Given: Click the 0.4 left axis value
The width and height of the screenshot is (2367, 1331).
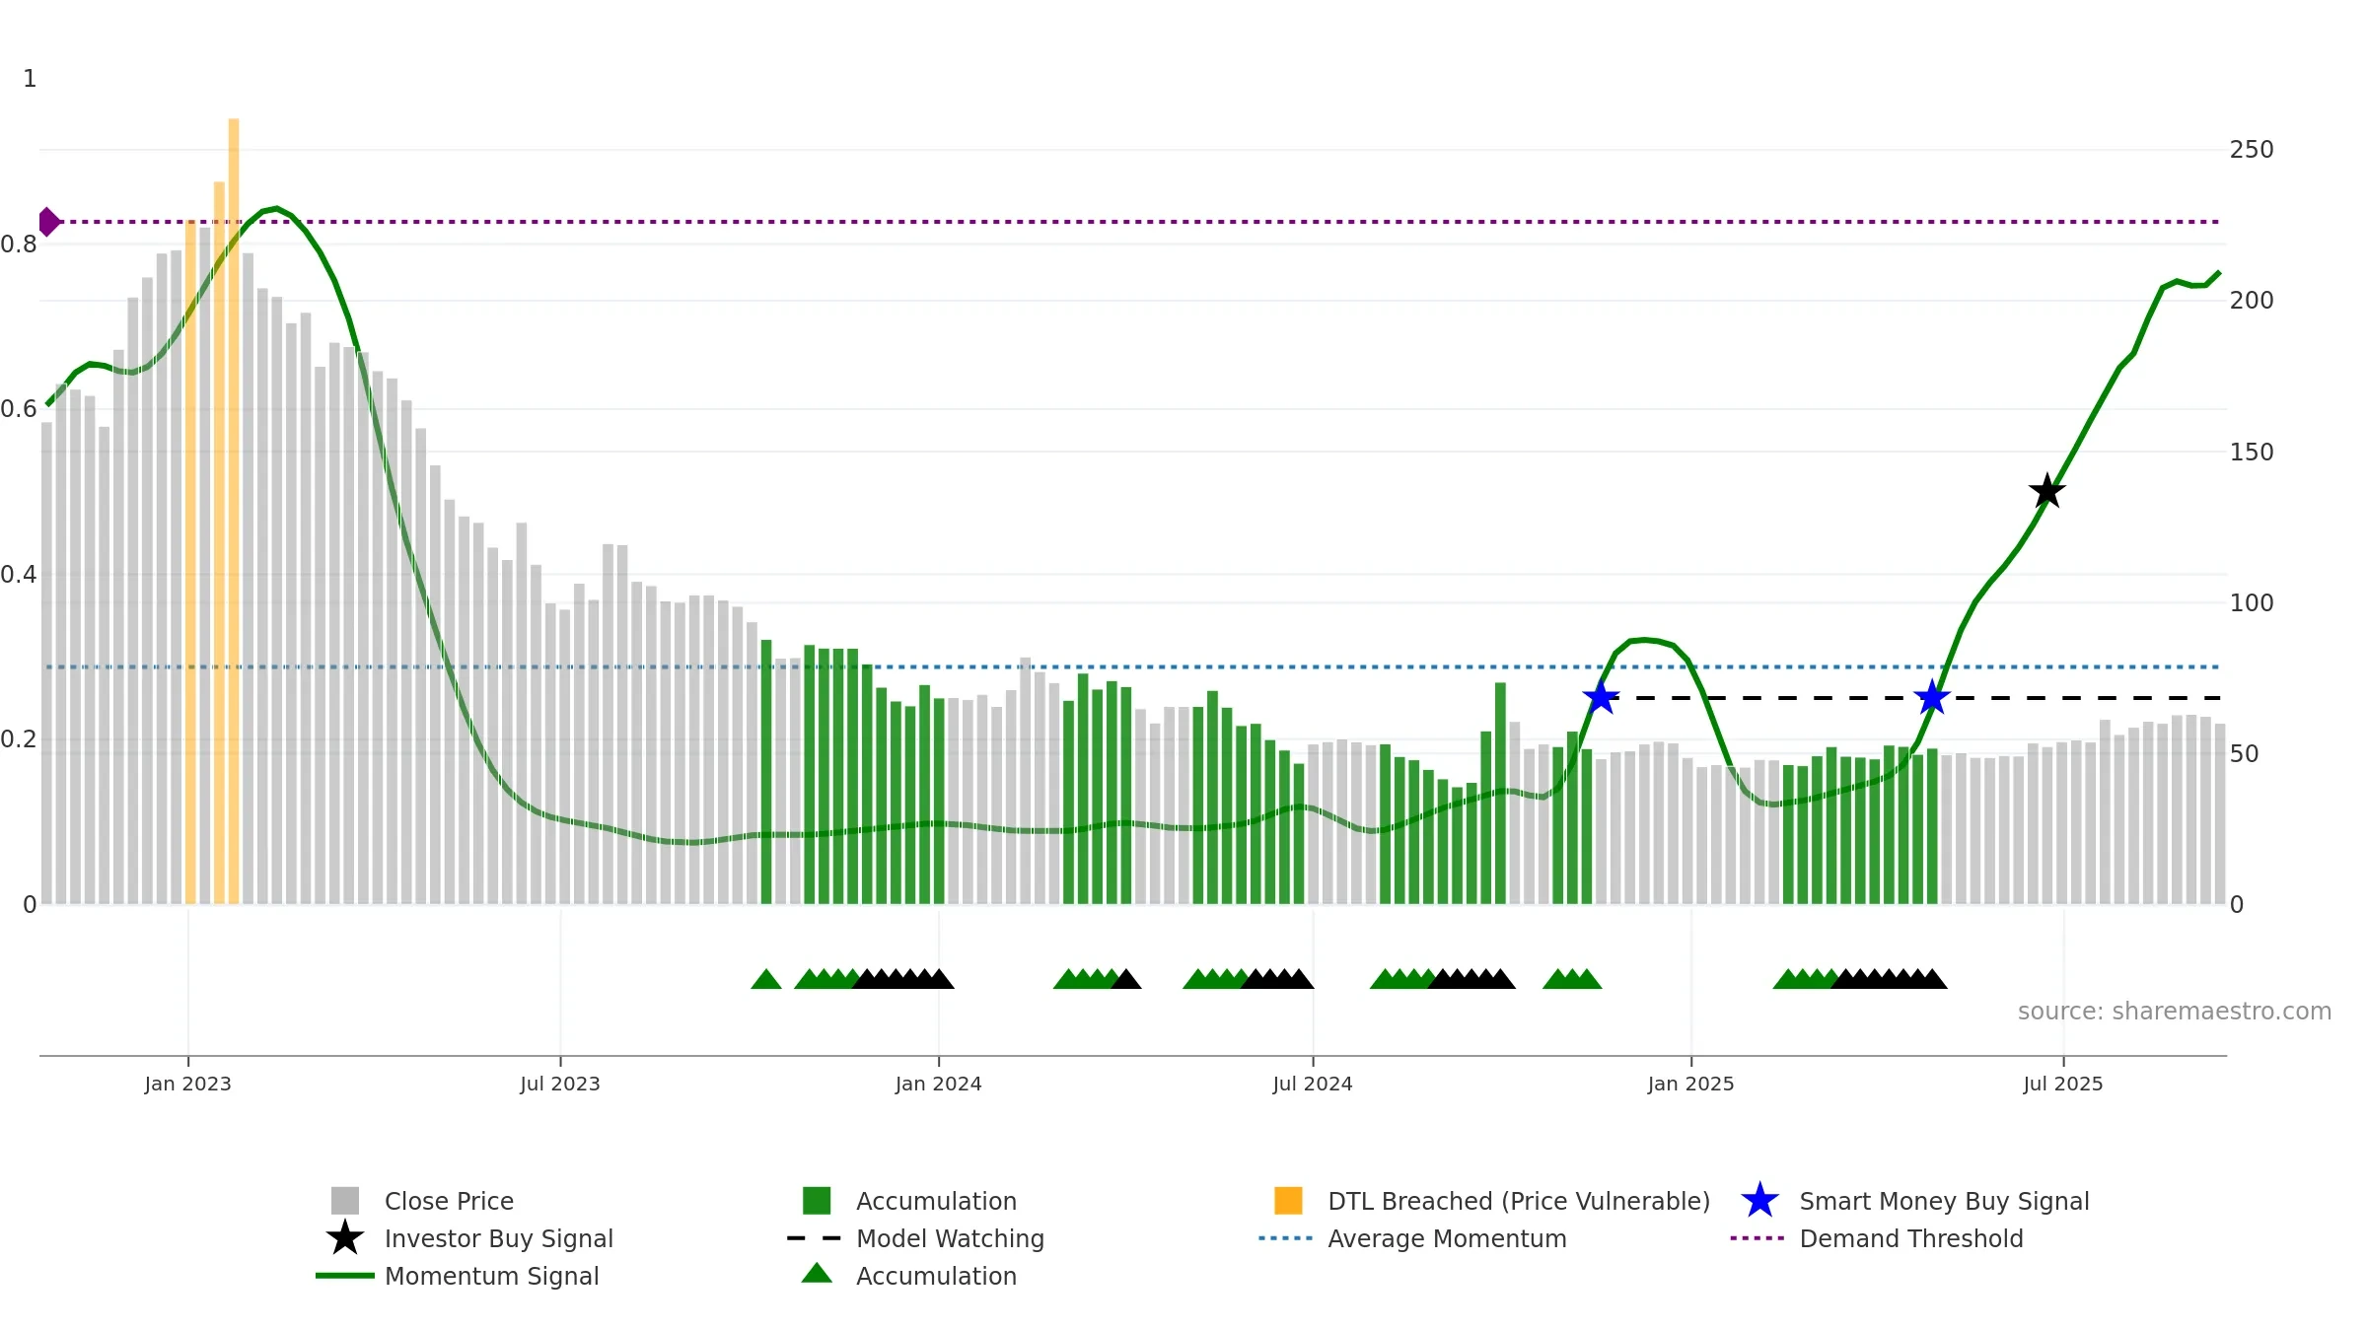Looking at the screenshot, I should click(x=19, y=575).
